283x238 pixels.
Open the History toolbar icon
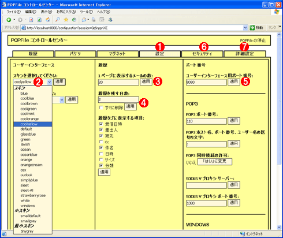(x=74, y=20)
